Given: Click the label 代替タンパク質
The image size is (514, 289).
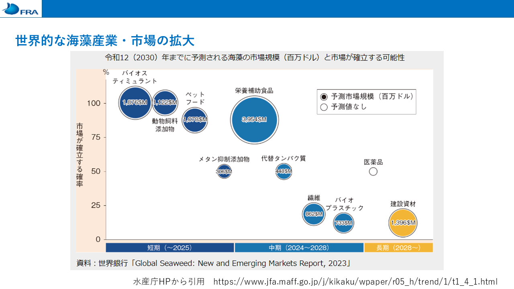Looking at the screenshot, I should pyautogui.click(x=284, y=158).
